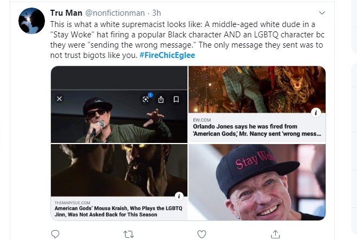Click the X icon on the microphone photo
This screenshot has height=241, width=357.
(60, 99)
